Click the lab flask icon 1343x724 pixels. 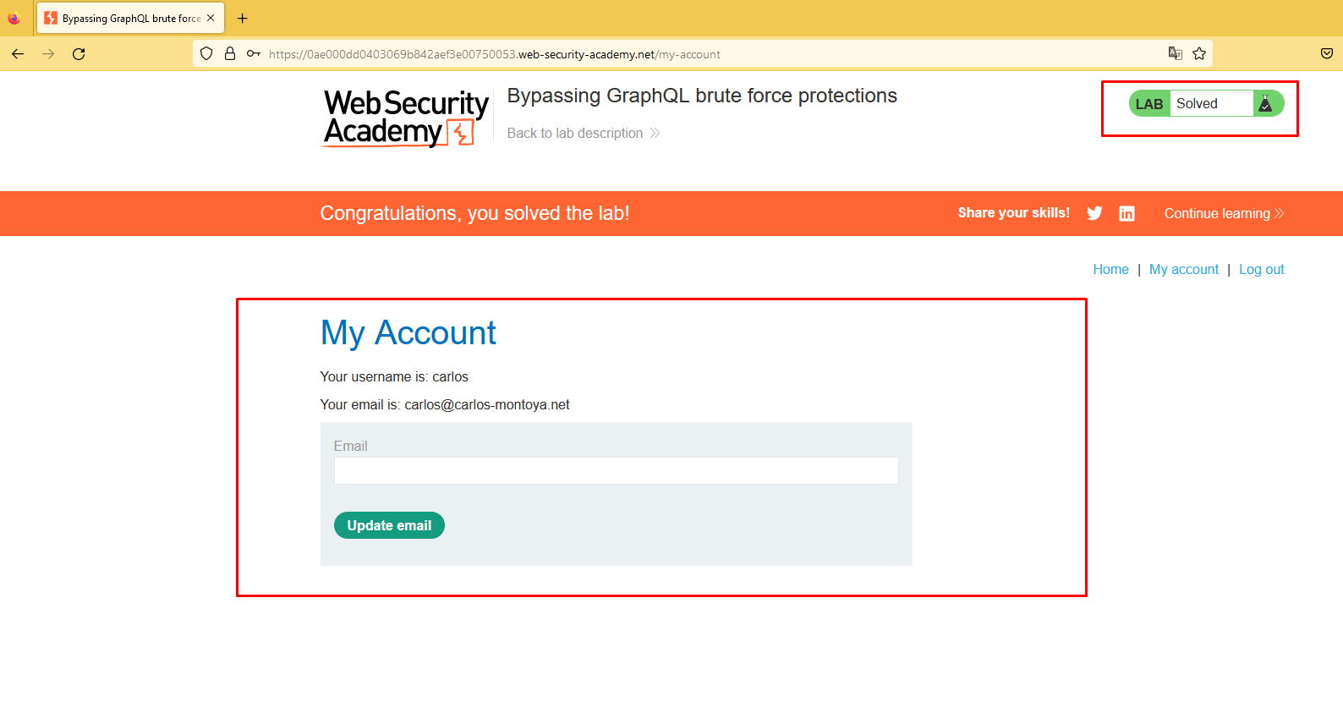click(x=1265, y=104)
